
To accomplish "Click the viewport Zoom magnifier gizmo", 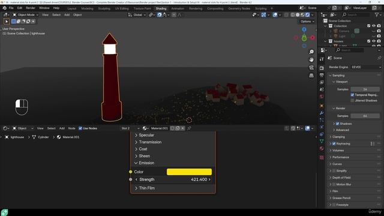I will 311,52.
